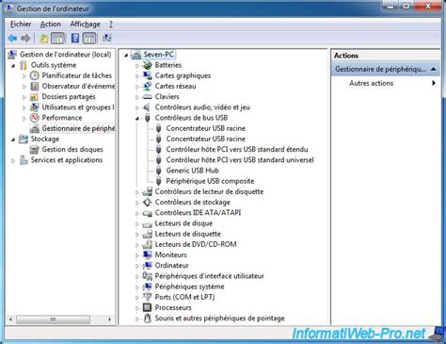Click the scan for hardware changes icon
This screenshot has height=344, width=446.
click(107, 39)
